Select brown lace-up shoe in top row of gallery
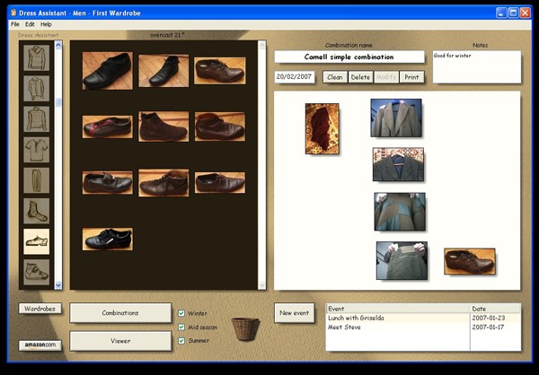The image size is (539, 375). pos(220,71)
